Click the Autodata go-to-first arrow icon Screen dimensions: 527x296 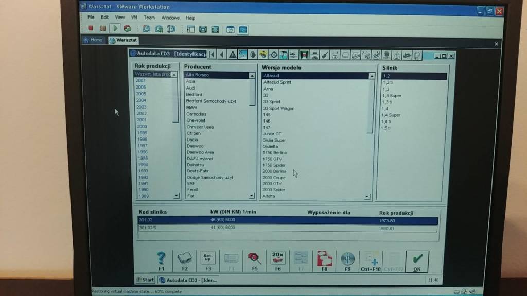pyautogui.click(x=212, y=54)
